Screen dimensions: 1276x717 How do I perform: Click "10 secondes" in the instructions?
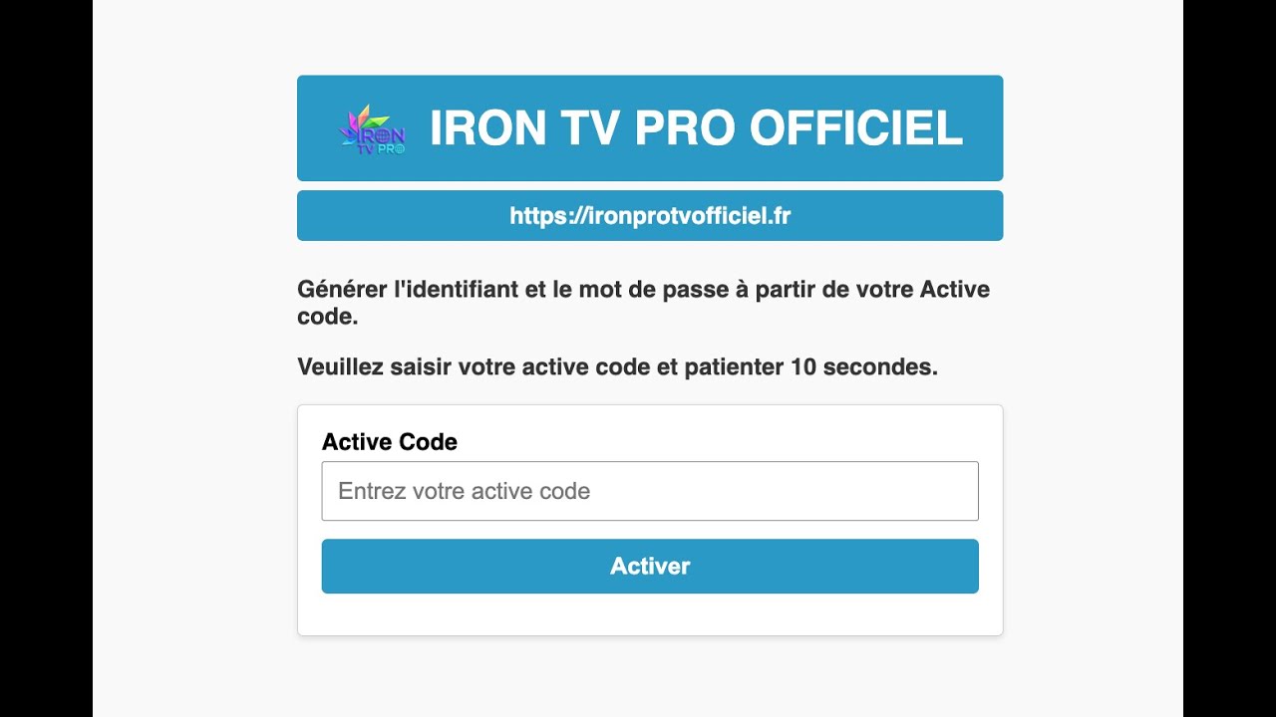click(863, 367)
